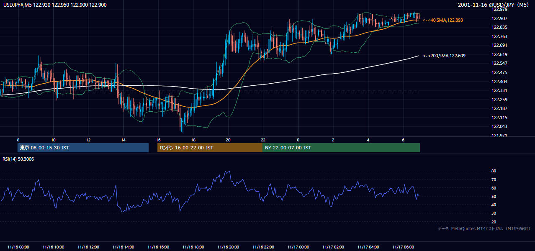Click hour label 0 under price chart
The height and width of the screenshot is (251, 535).
pyautogui.click(x=298, y=140)
